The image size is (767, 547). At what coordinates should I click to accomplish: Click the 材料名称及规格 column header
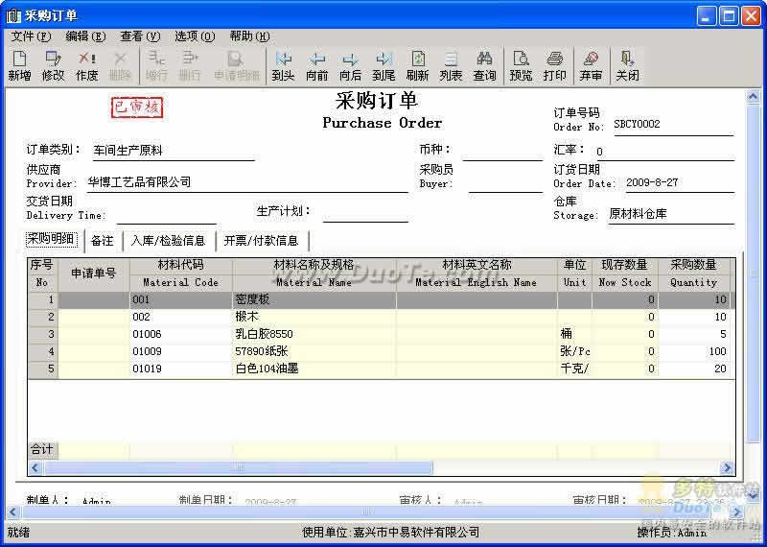click(314, 273)
